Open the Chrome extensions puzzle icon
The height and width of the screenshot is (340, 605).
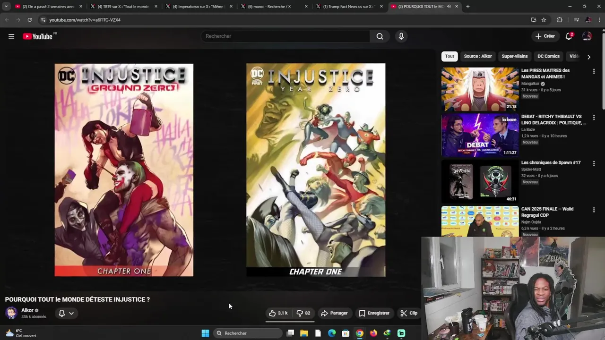pyautogui.click(x=560, y=20)
